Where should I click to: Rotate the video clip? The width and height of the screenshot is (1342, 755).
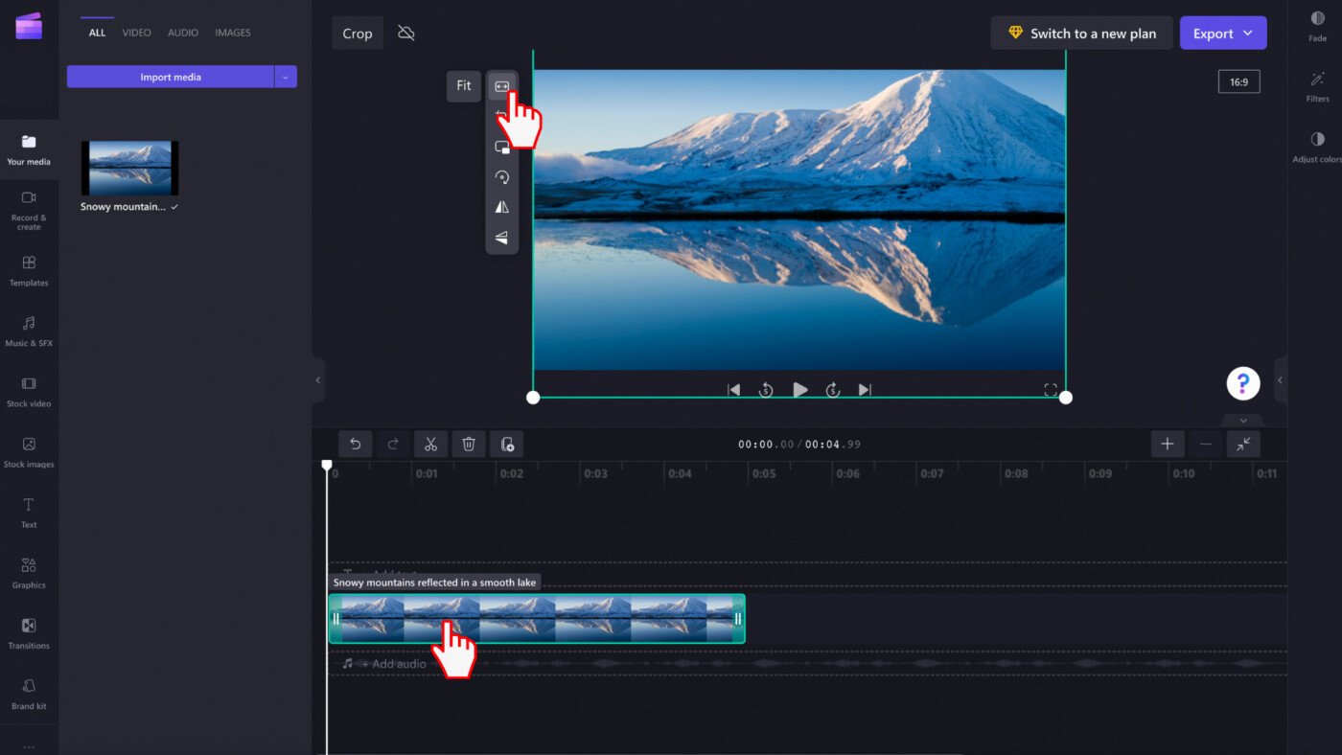coord(501,176)
